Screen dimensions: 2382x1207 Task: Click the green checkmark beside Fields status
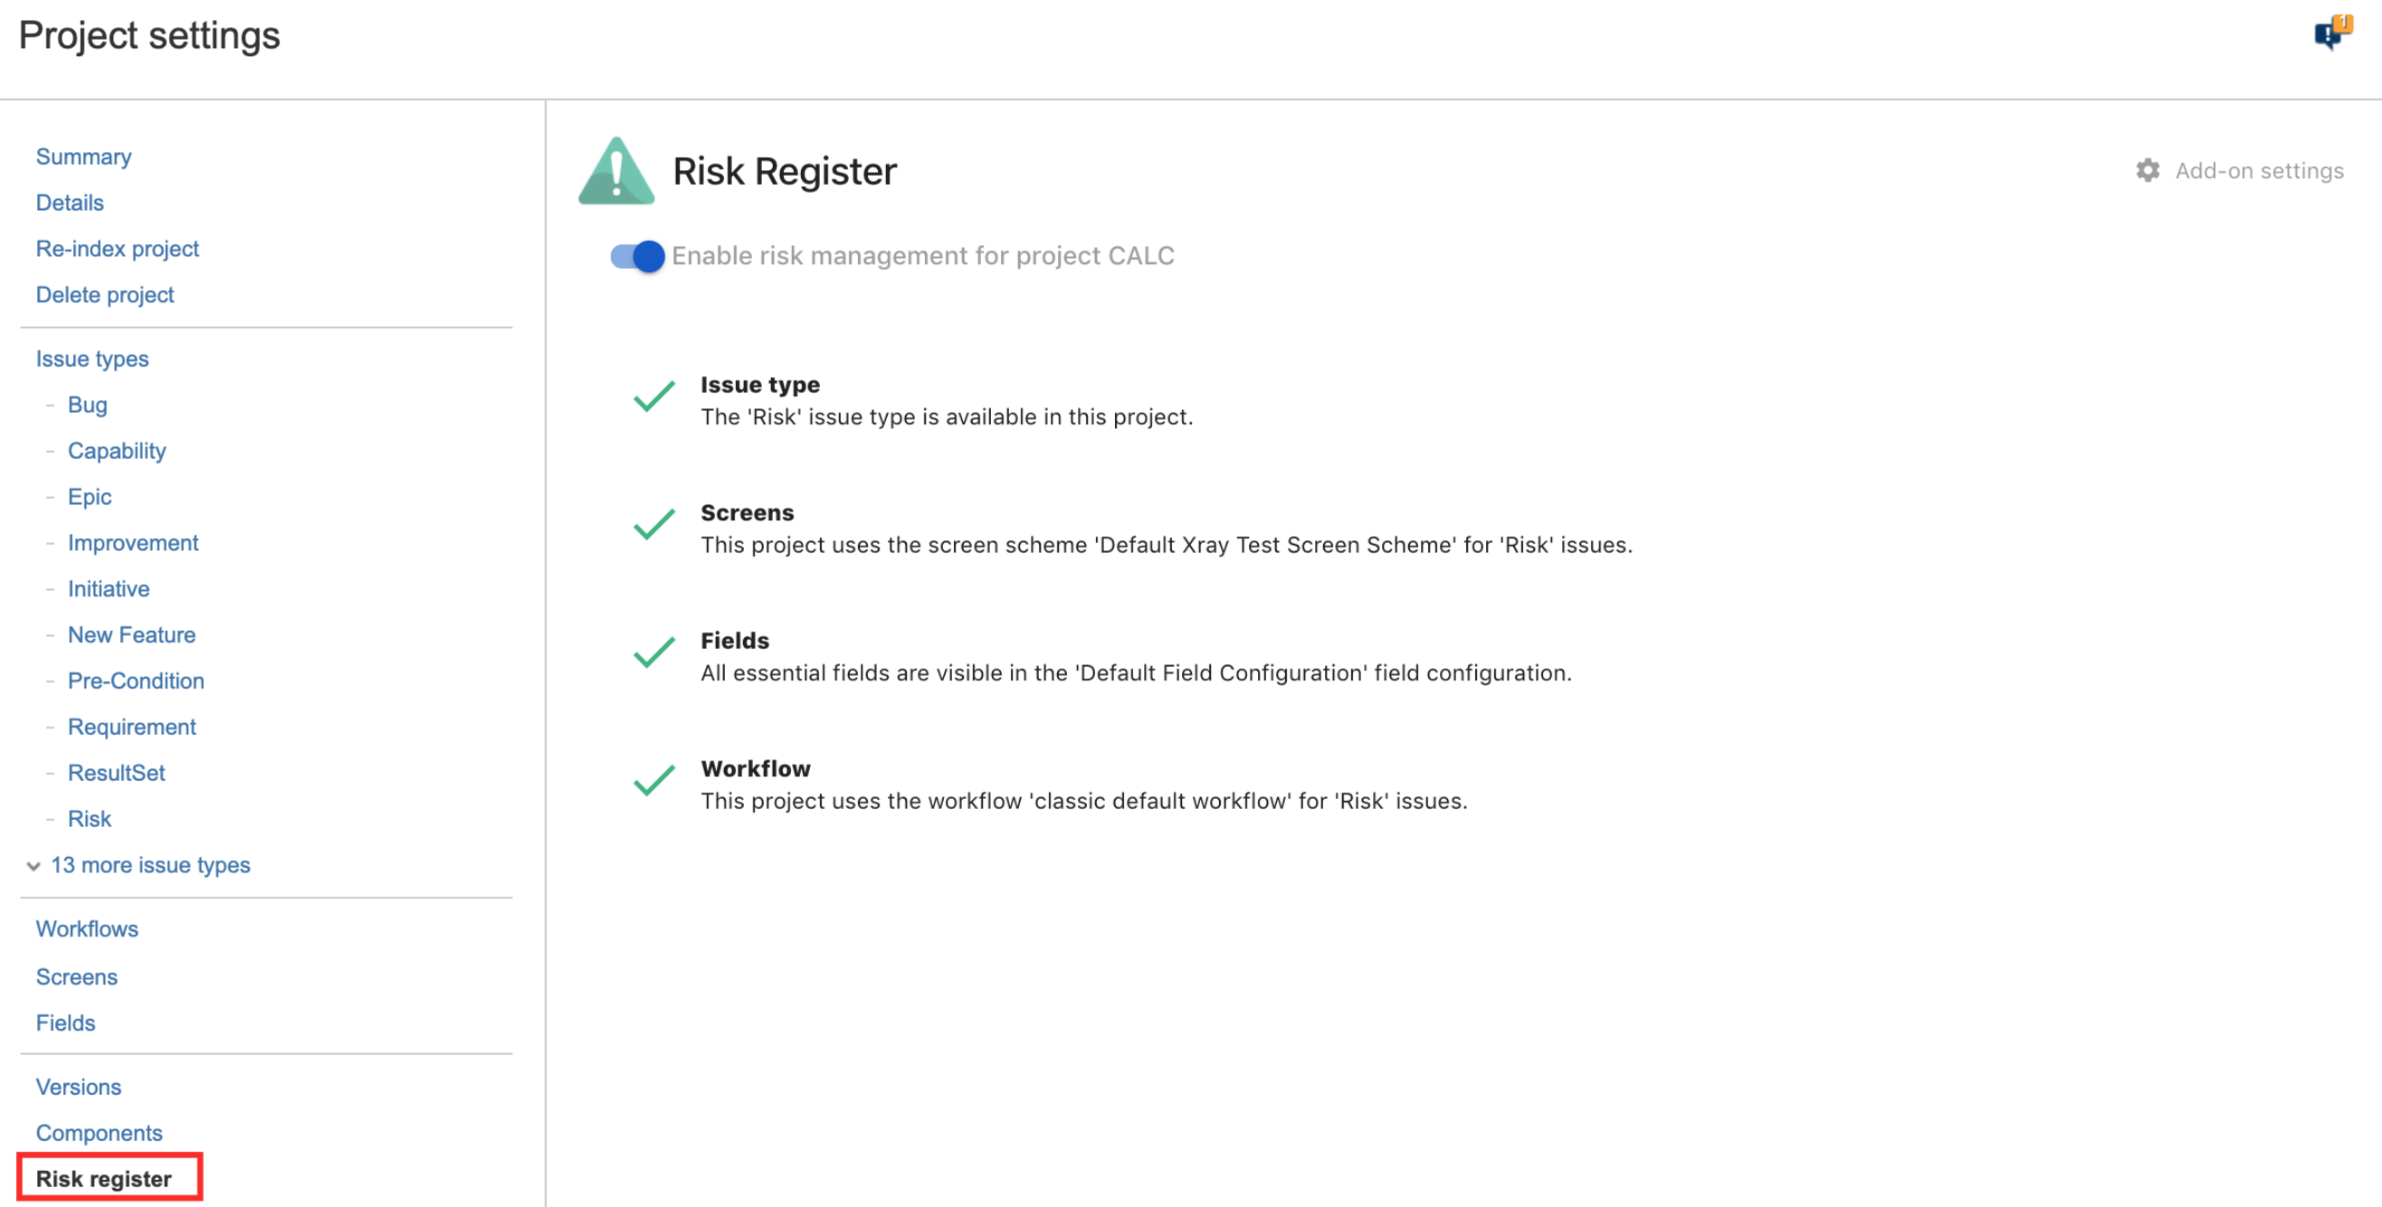(x=653, y=653)
